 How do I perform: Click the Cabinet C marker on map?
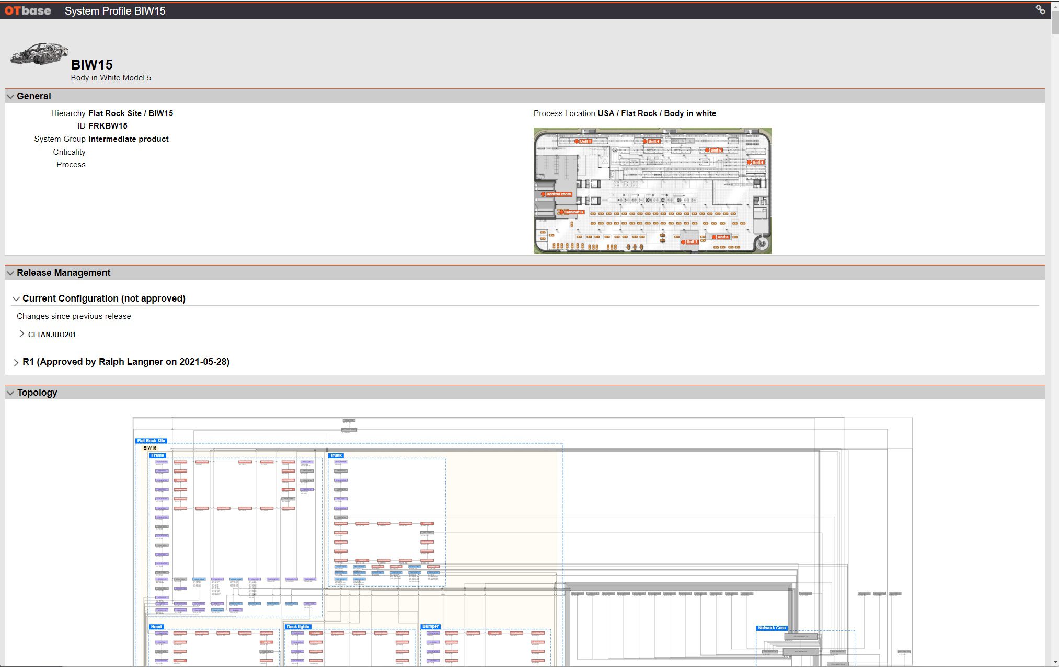pos(571,212)
